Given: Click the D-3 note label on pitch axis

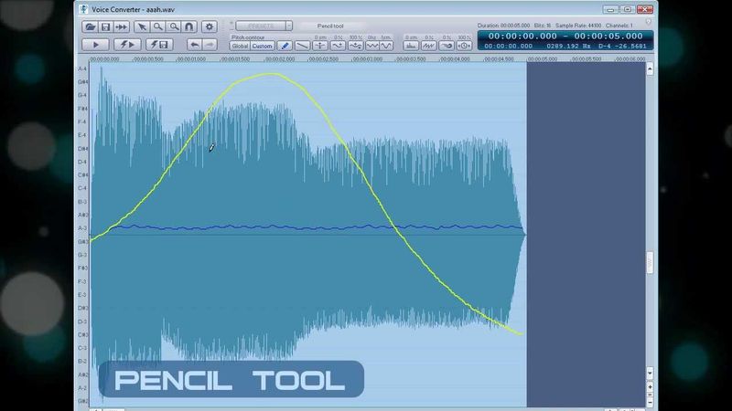Looking at the screenshot, I should [82, 321].
